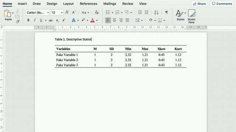Click the Table 1 caption text
Screen dimensions: 236x132
tap(73, 39)
